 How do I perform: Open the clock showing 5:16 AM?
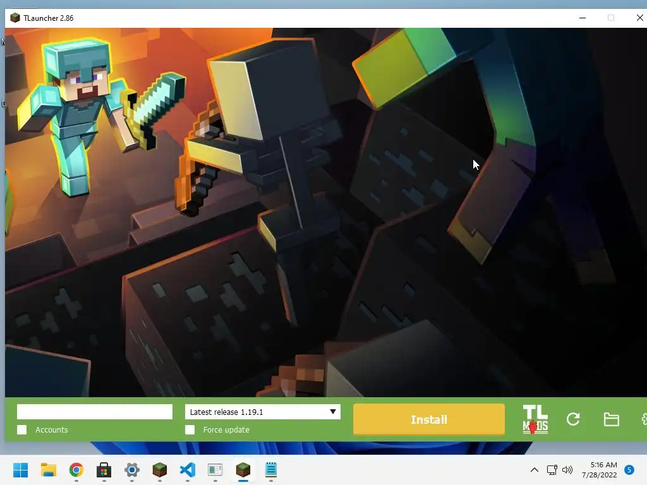[x=600, y=470]
